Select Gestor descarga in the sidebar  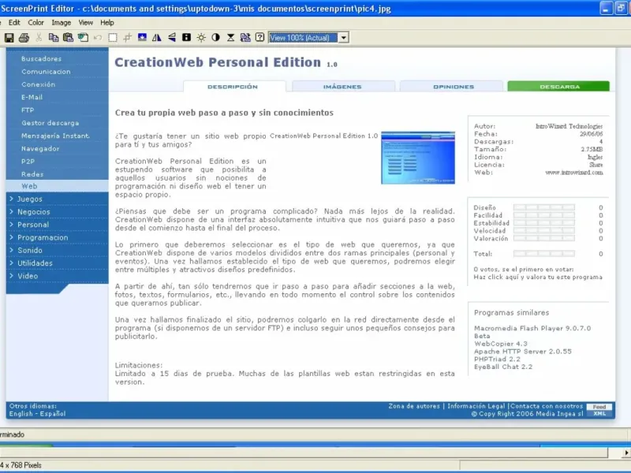point(50,123)
